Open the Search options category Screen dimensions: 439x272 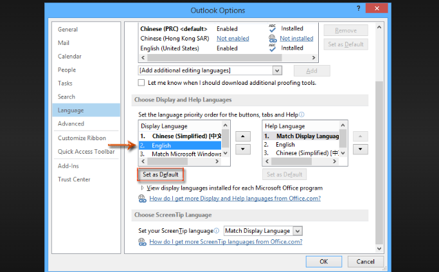(66, 96)
